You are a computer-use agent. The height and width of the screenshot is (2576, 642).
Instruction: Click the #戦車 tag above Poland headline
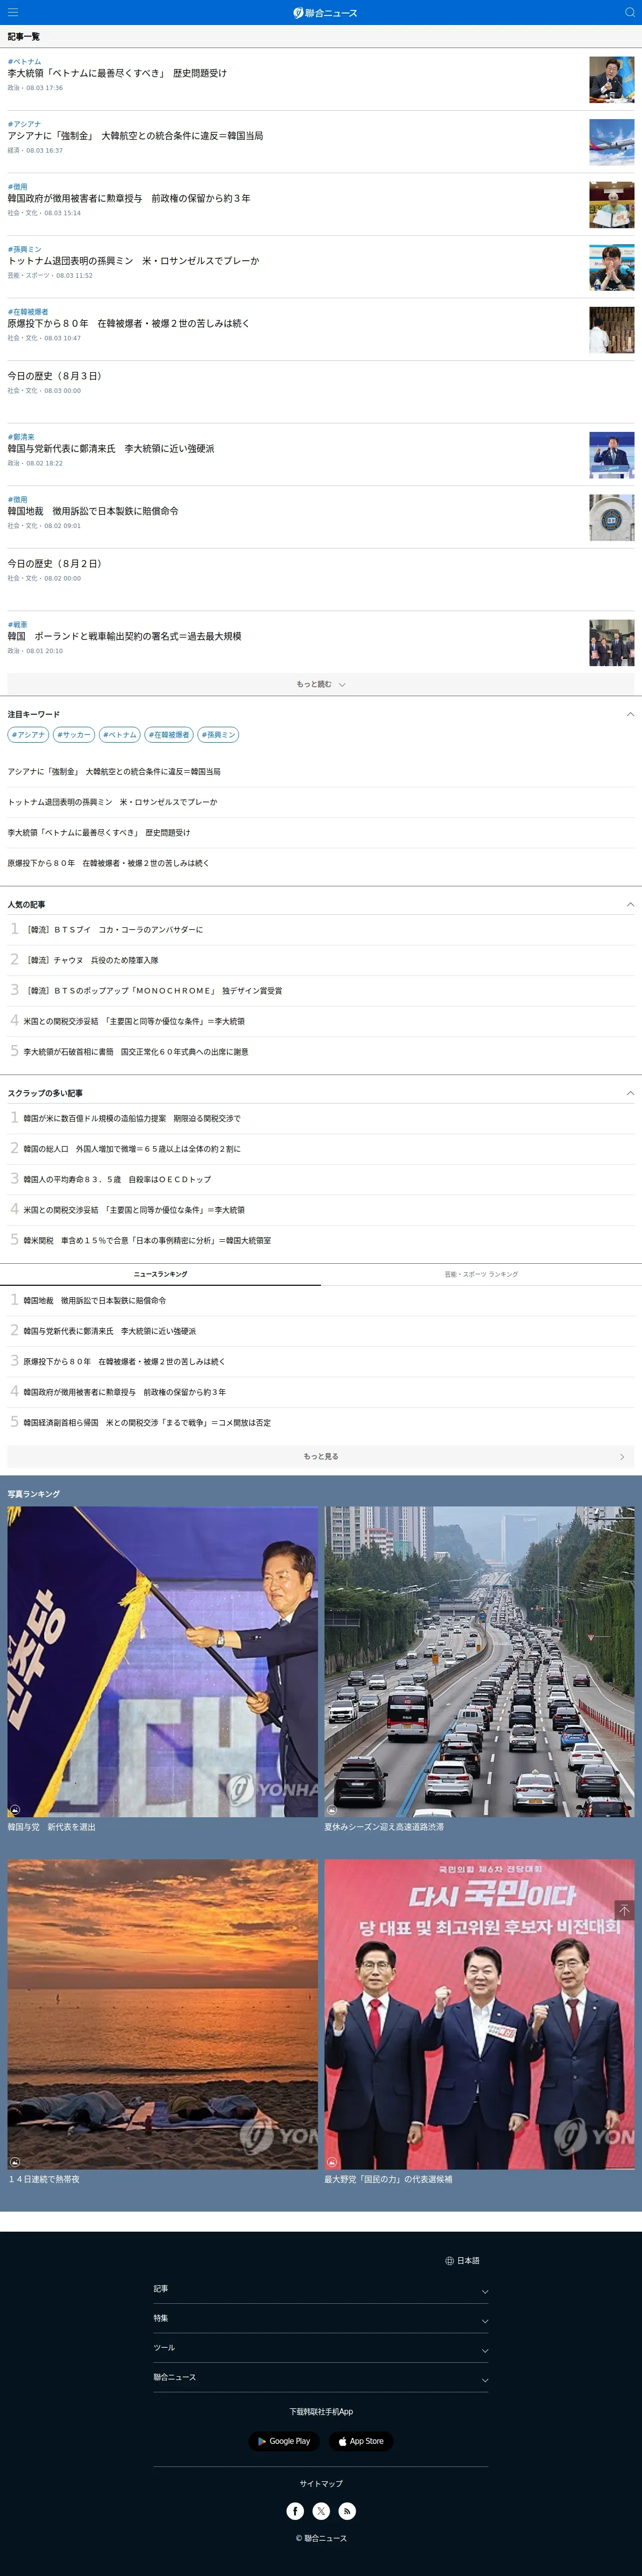coord(18,624)
